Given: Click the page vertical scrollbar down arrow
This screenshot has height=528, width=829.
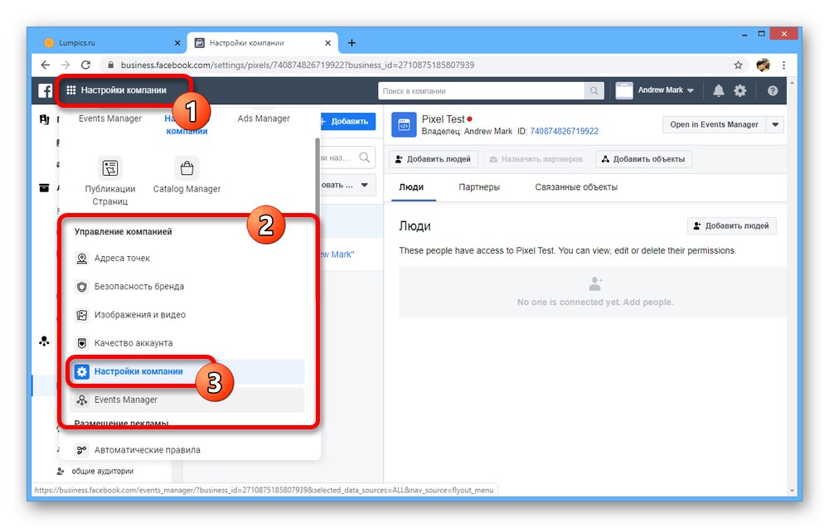Looking at the screenshot, I should [x=792, y=491].
